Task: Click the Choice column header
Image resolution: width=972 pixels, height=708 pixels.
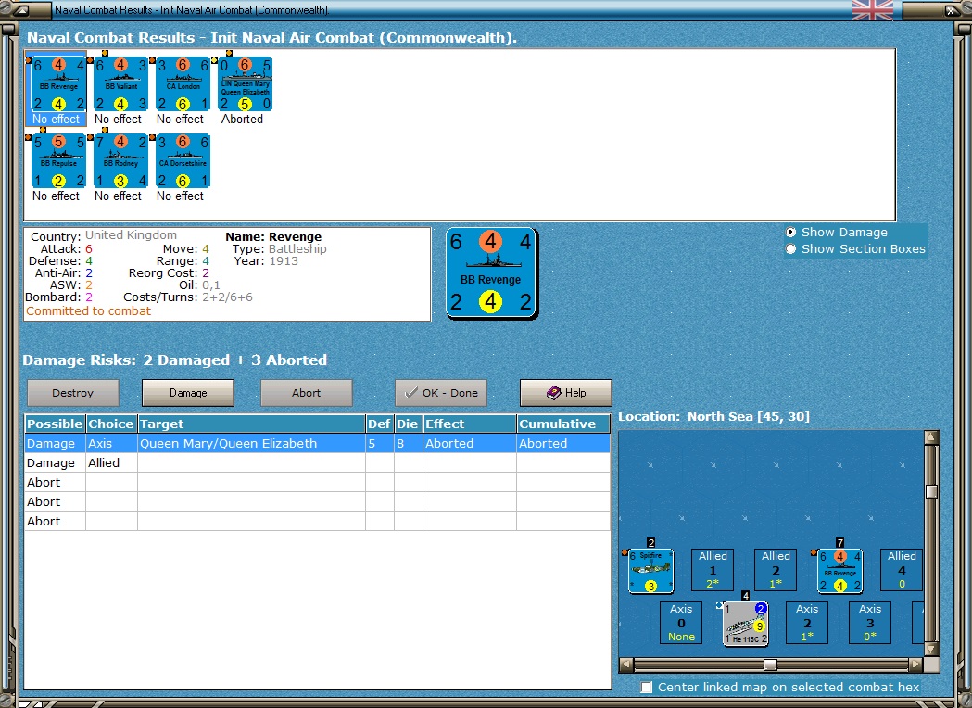Action: (111, 424)
